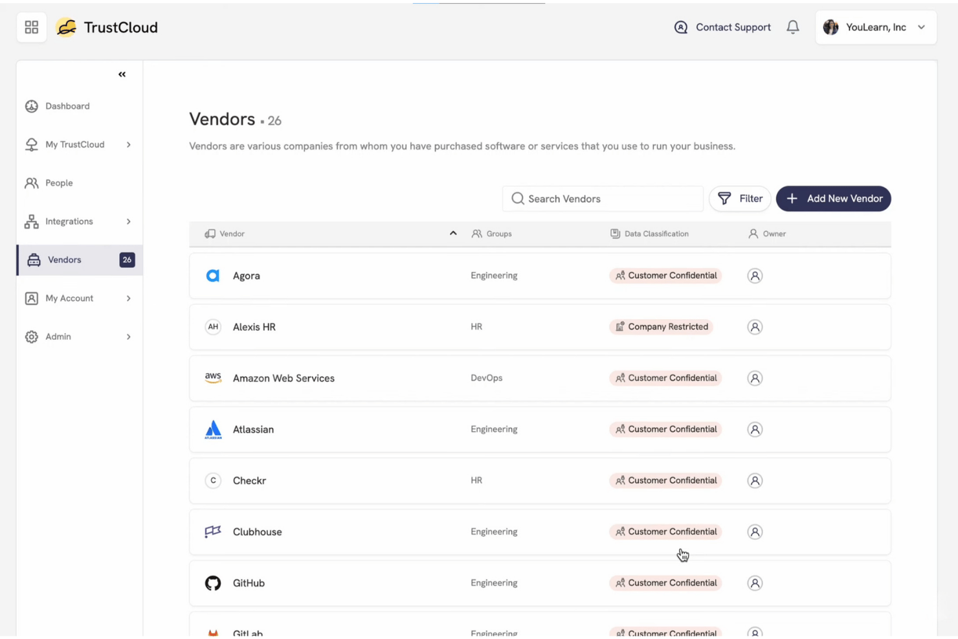This screenshot has height=639, width=958.
Task: Expand the My TrustCloud submenu
Action: pos(128,144)
